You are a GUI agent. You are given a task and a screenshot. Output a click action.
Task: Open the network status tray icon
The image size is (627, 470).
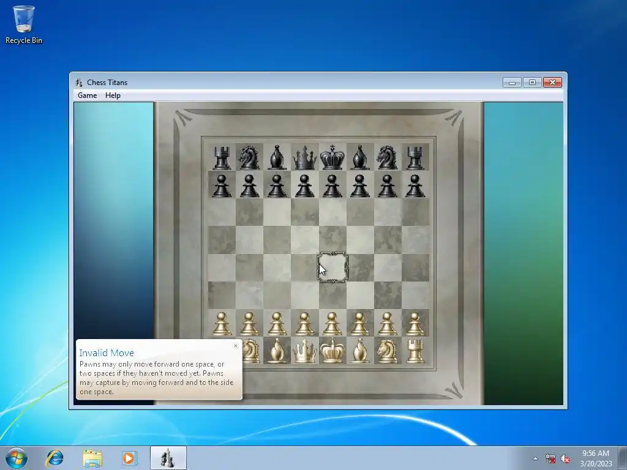550,458
